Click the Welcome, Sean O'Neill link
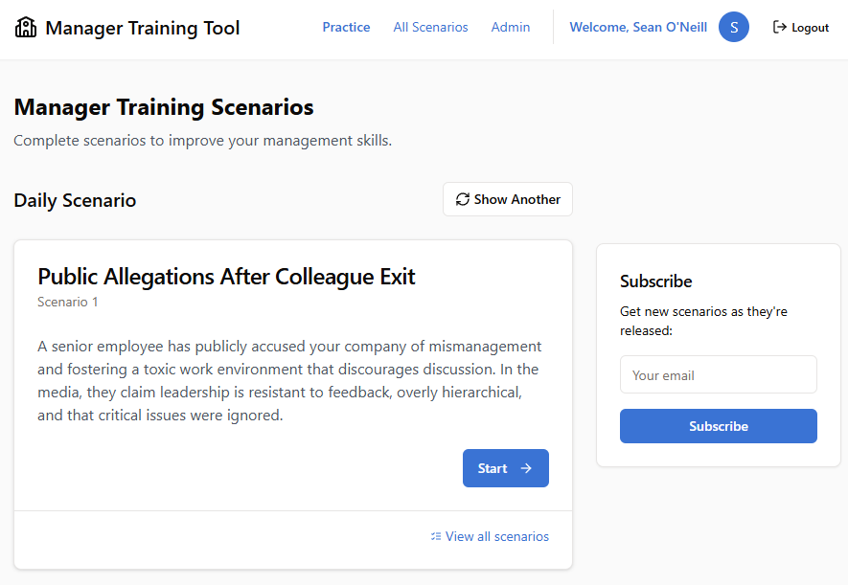 pyautogui.click(x=638, y=27)
